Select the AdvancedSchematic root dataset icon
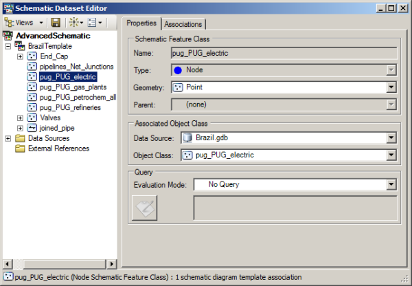 (8, 36)
